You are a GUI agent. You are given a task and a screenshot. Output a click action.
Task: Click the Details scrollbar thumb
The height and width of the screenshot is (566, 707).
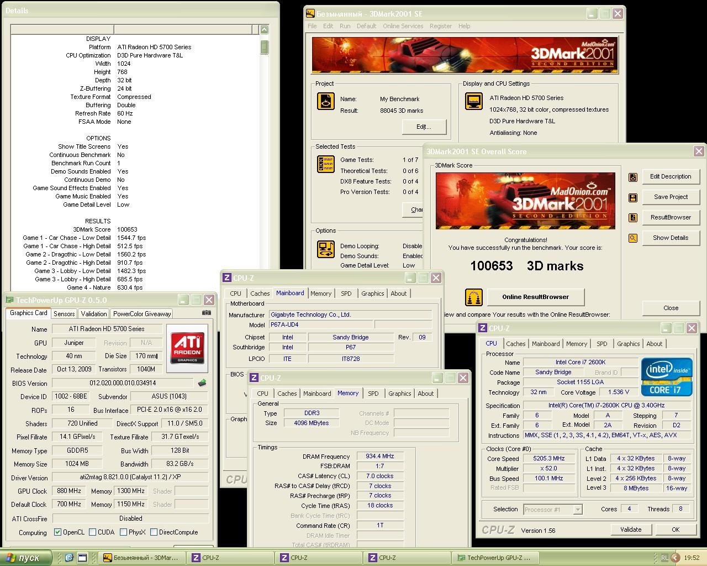pos(264,47)
